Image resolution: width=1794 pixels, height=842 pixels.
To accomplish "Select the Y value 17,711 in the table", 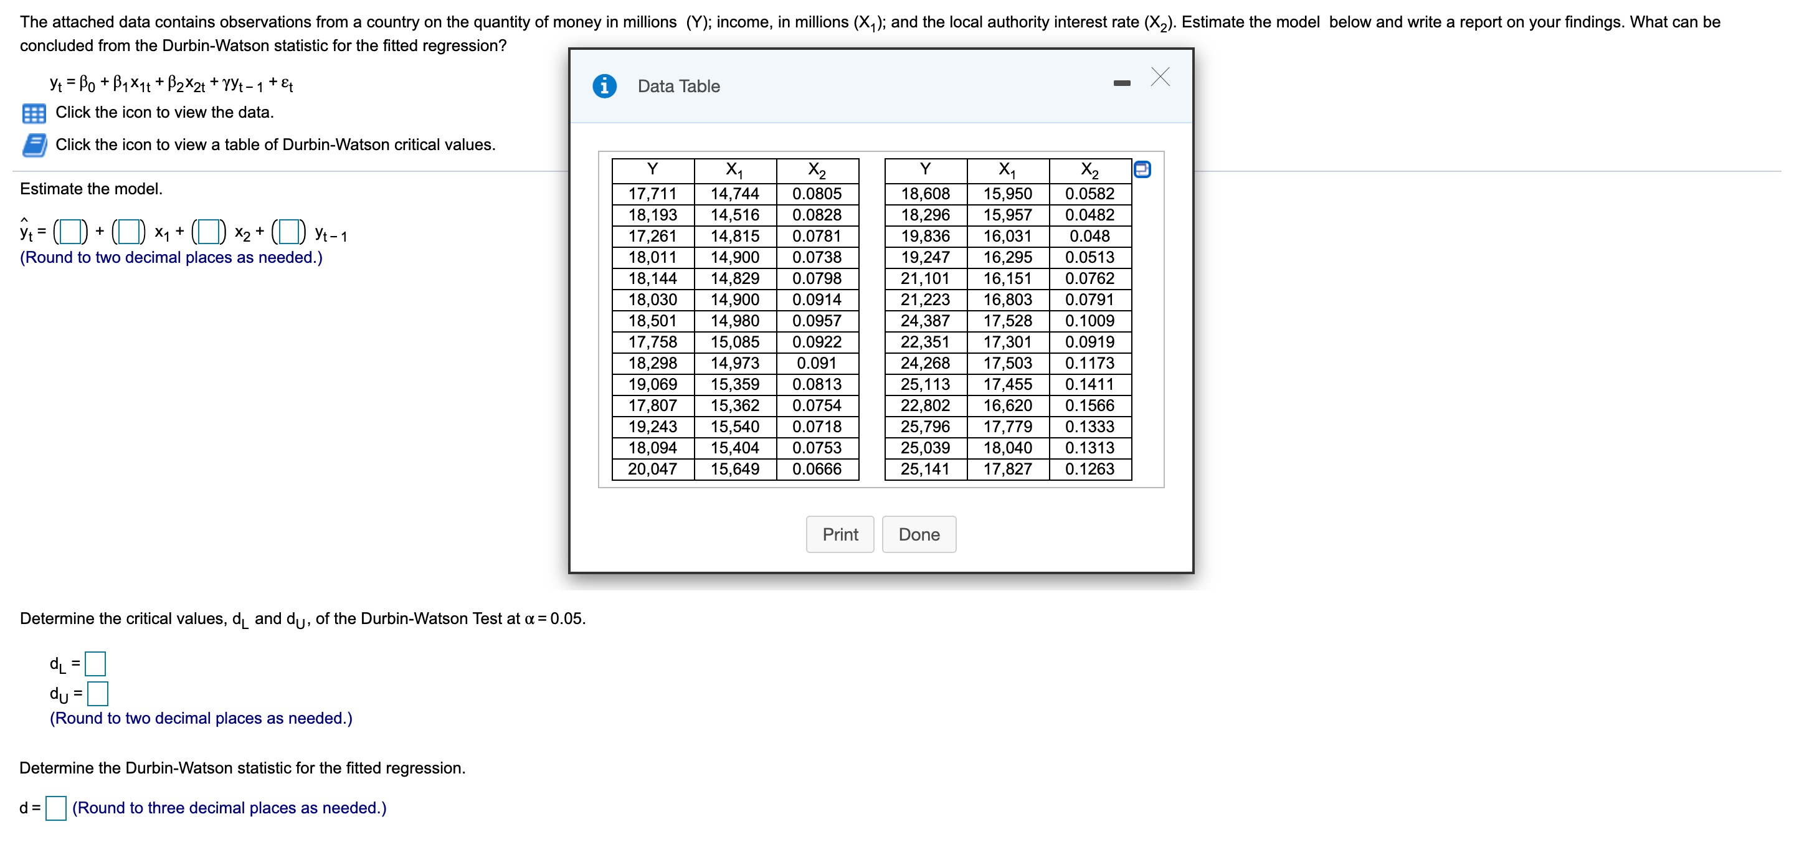I will pos(652,194).
